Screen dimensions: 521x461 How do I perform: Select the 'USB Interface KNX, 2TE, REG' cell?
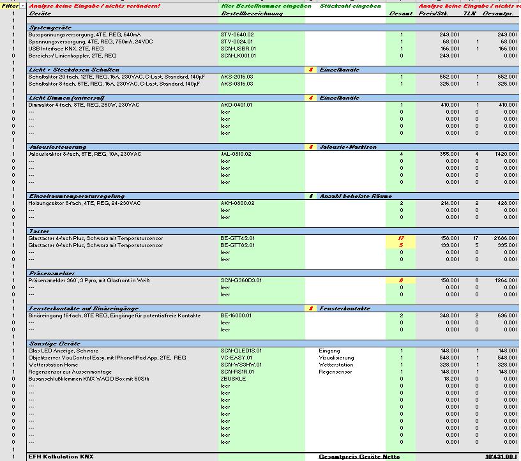(66, 49)
